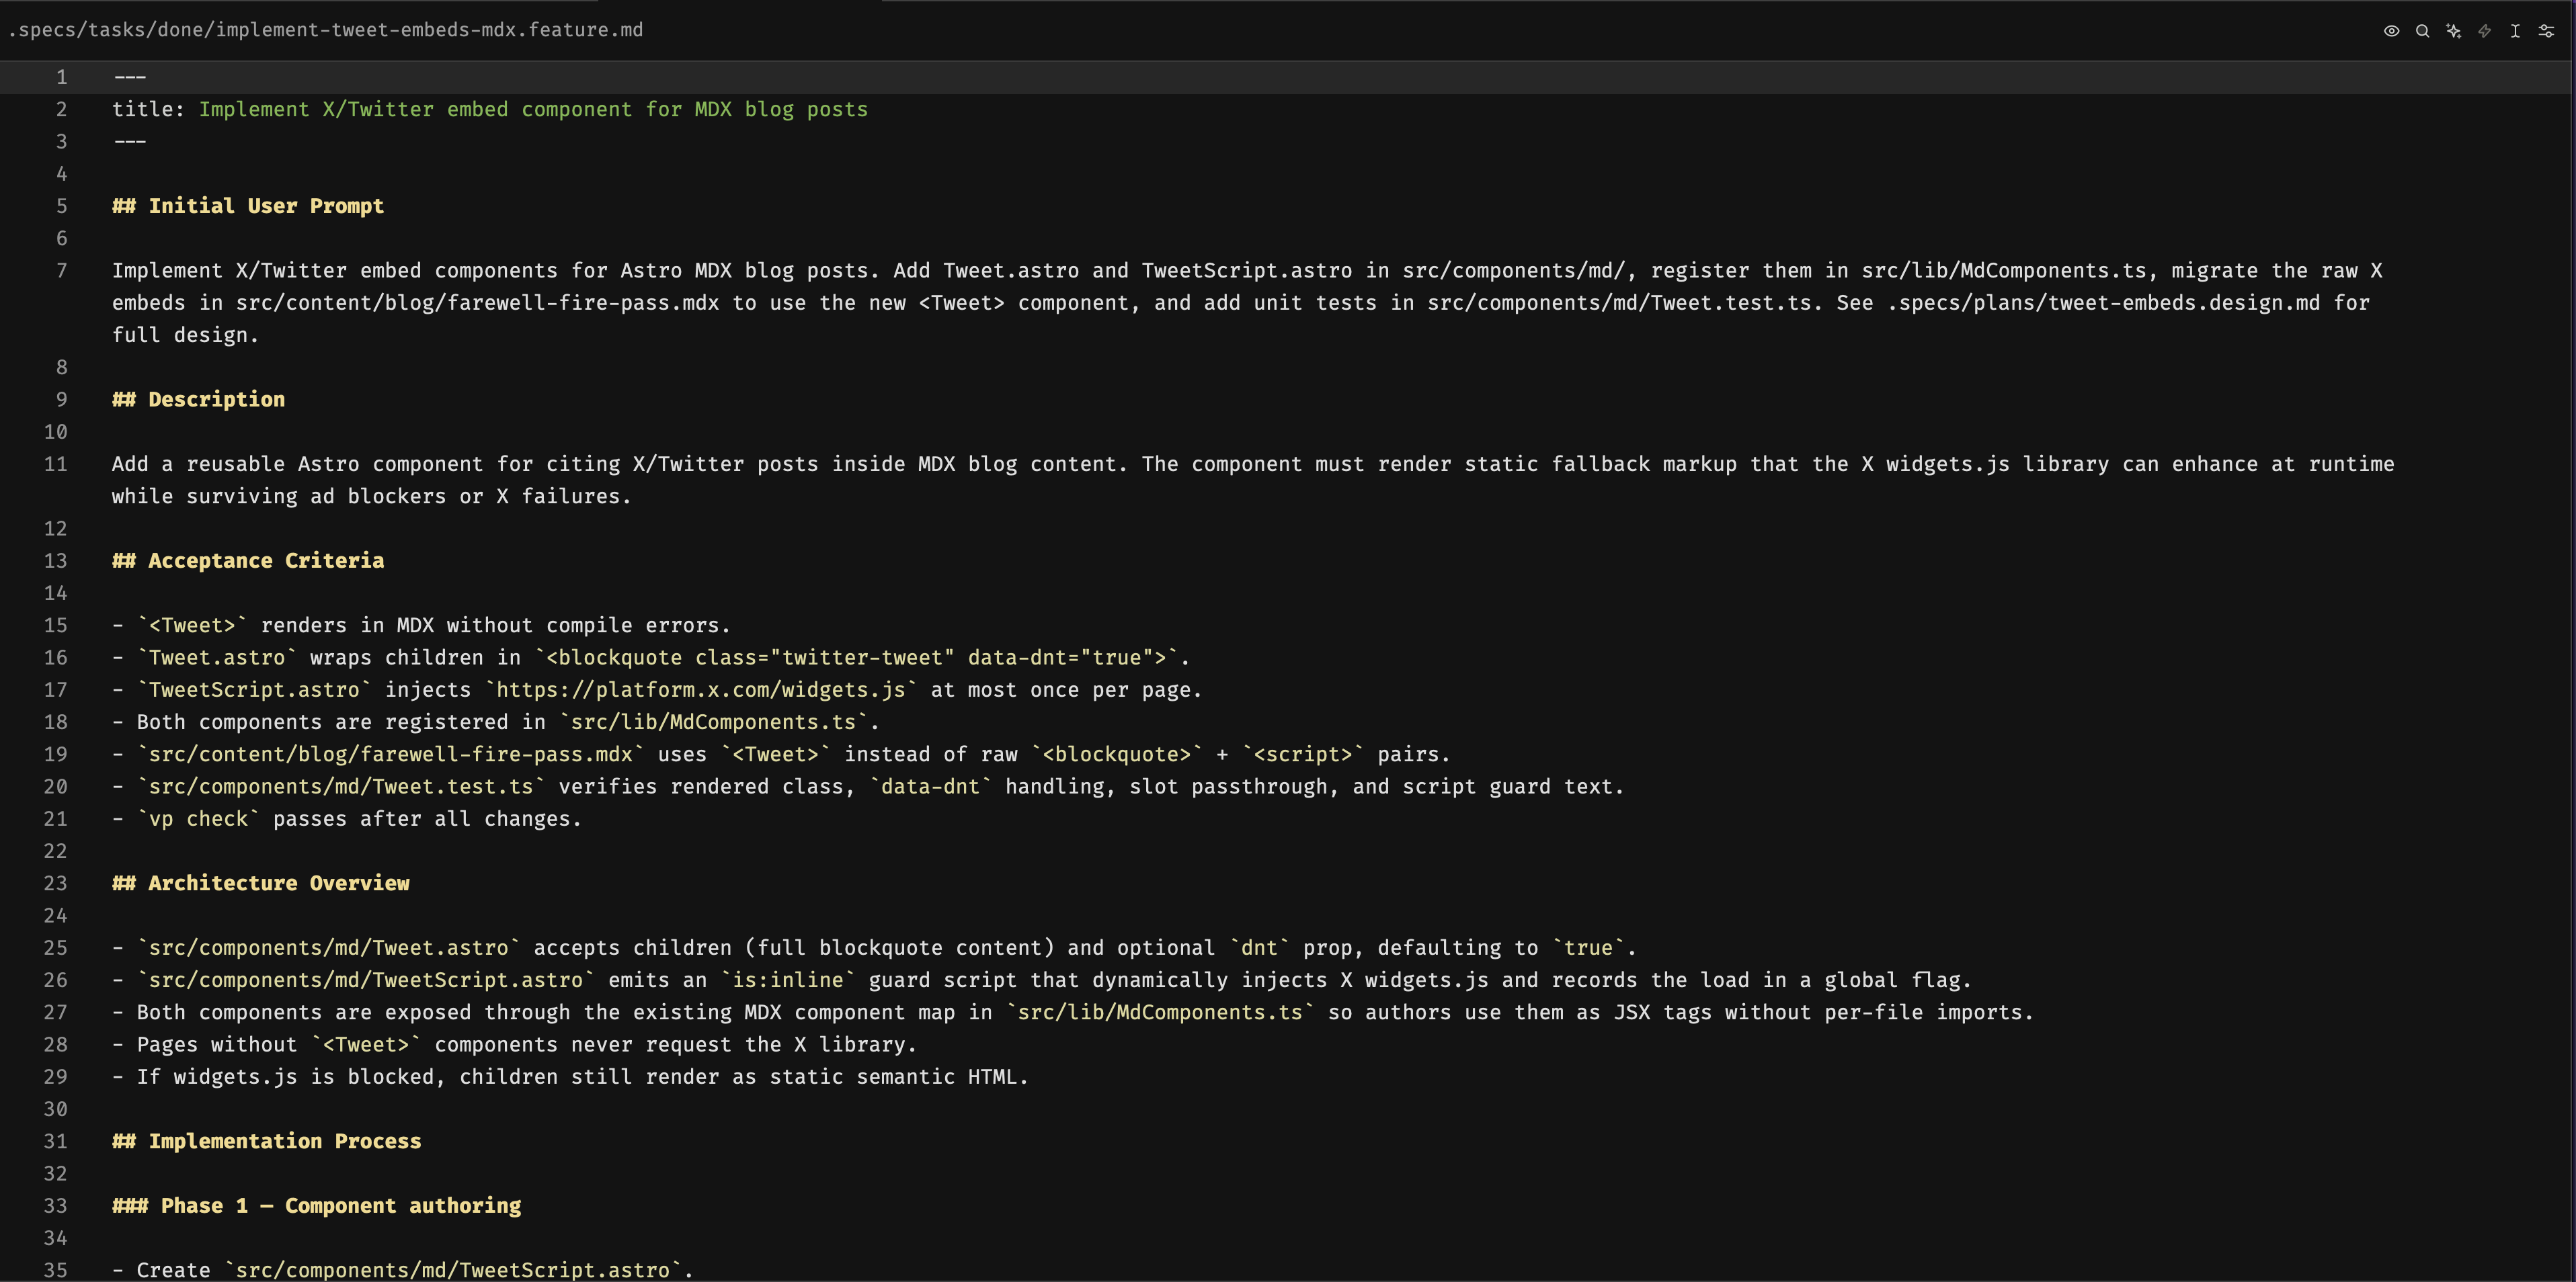Click the text cursor selection icon
The width and height of the screenshot is (2576, 1282).
[2515, 31]
